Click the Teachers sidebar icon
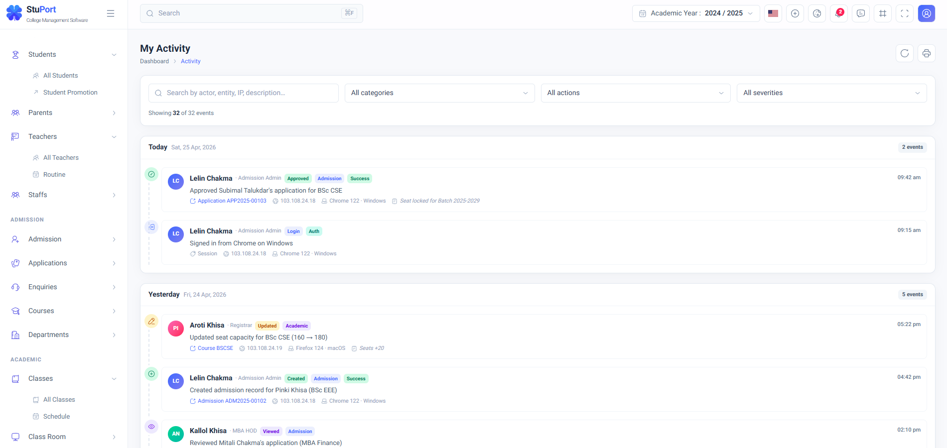The width and height of the screenshot is (947, 448). coord(15,137)
